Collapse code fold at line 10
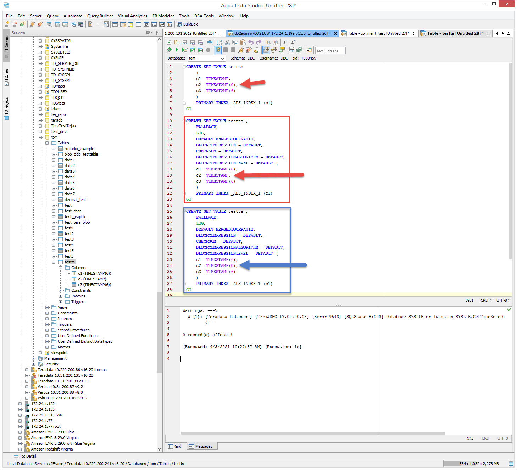 pyautogui.click(x=184, y=121)
